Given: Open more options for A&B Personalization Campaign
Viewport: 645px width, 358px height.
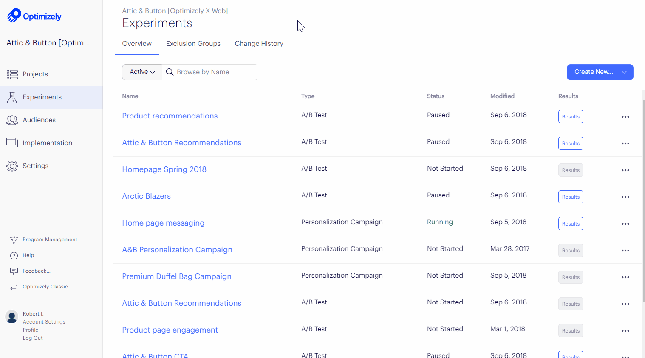Looking at the screenshot, I should click(625, 251).
